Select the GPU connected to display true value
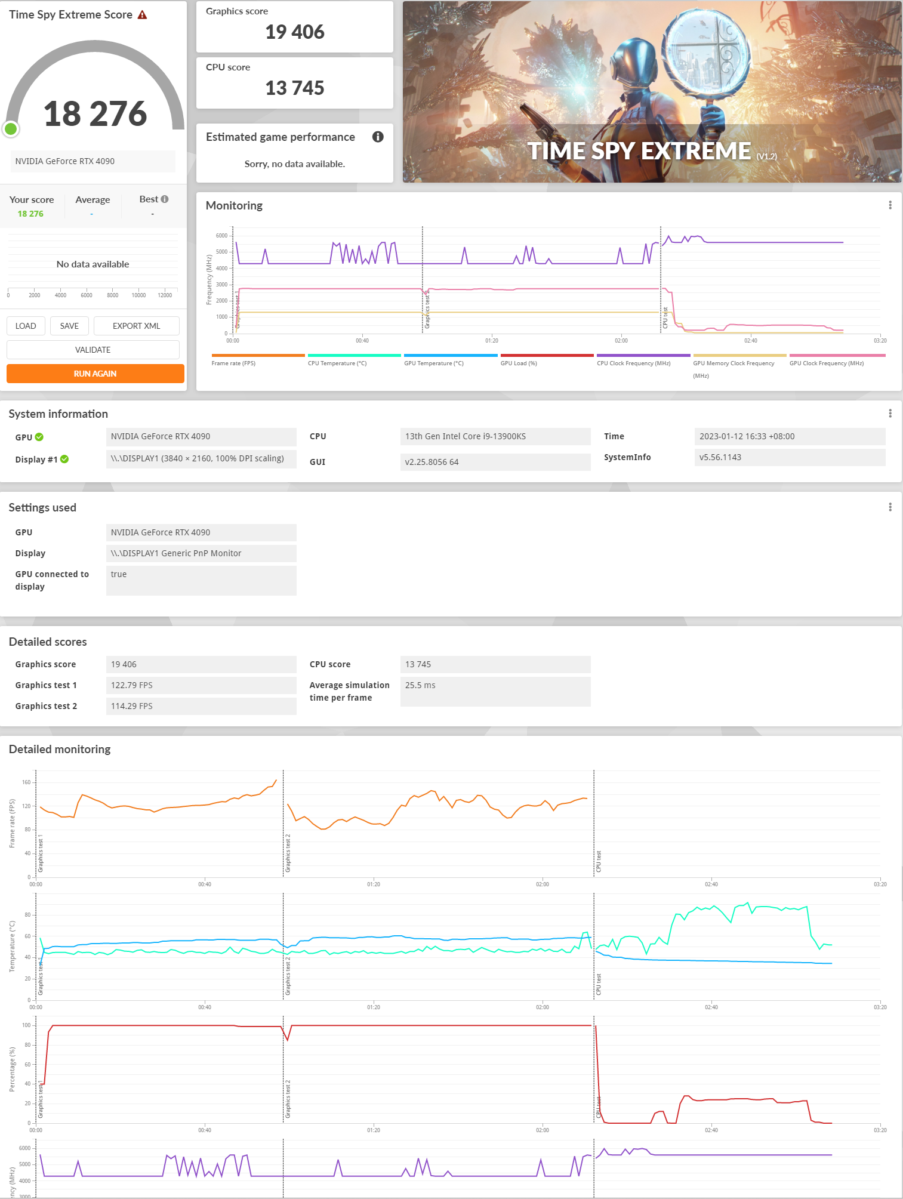903x1199 pixels. (x=201, y=580)
